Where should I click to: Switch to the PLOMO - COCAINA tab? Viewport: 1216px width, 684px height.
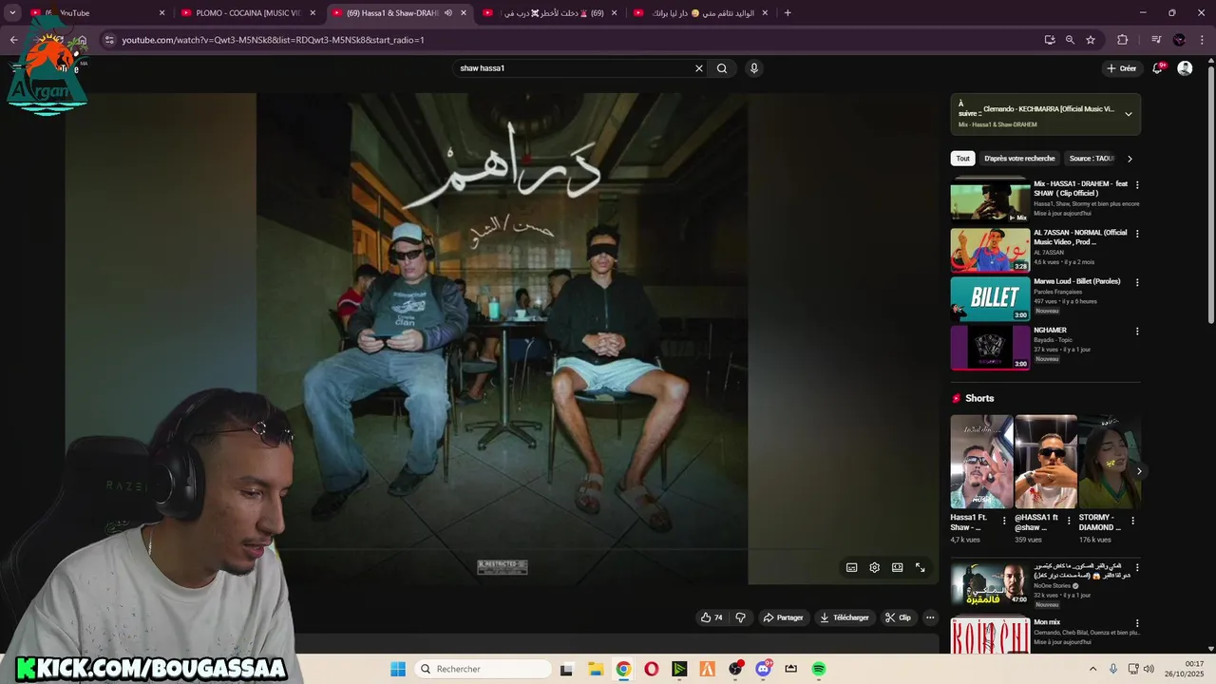coord(249,13)
